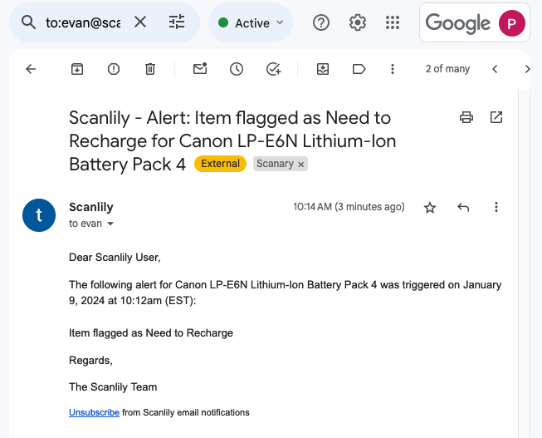Report this email as spam

[114, 69]
